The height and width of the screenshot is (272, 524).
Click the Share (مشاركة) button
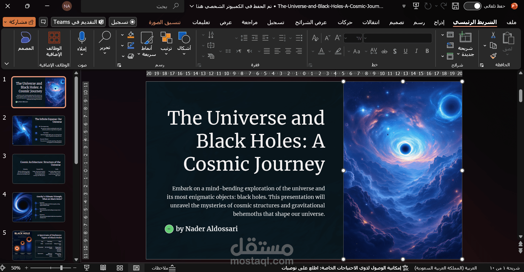click(19, 22)
